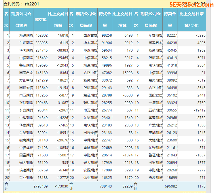The width and height of the screenshot is (214, 193).
Task: Click 大地期货 beside short position 23600
Action: click(x=156, y=140)
